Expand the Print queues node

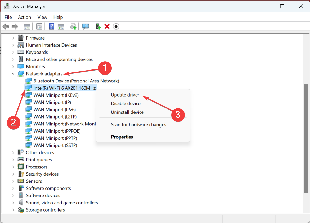(13, 160)
